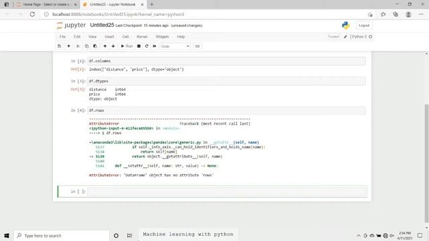Click the AttributeError message about 'rows'
The width and height of the screenshot is (429, 241).
pyautogui.click(x=151, y=175)
